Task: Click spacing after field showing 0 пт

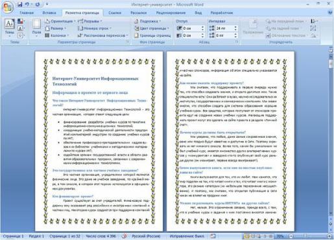Action: point(224,36)
